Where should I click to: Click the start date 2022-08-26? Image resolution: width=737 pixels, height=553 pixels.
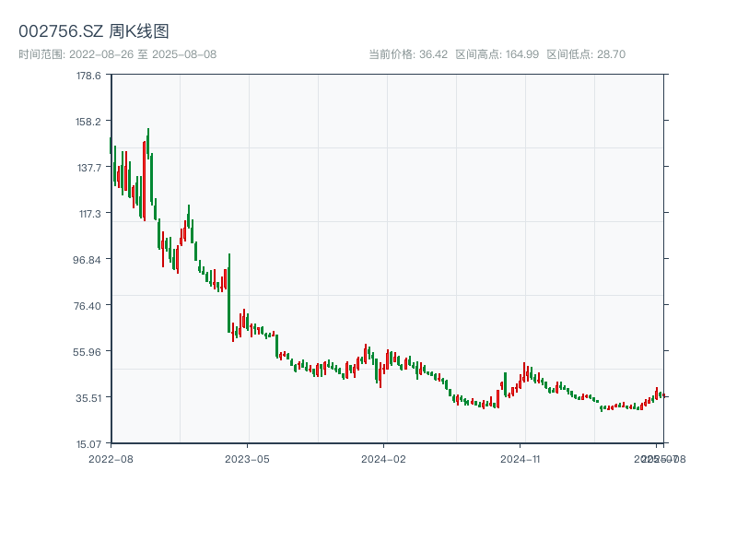(99, 53)
